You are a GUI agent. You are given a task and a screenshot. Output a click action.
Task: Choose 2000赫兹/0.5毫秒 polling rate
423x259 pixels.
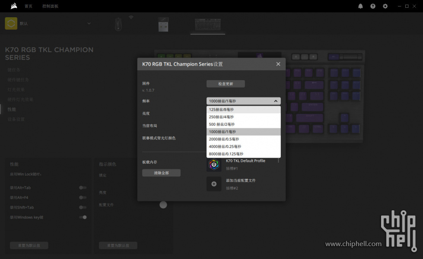pos(243,139)
